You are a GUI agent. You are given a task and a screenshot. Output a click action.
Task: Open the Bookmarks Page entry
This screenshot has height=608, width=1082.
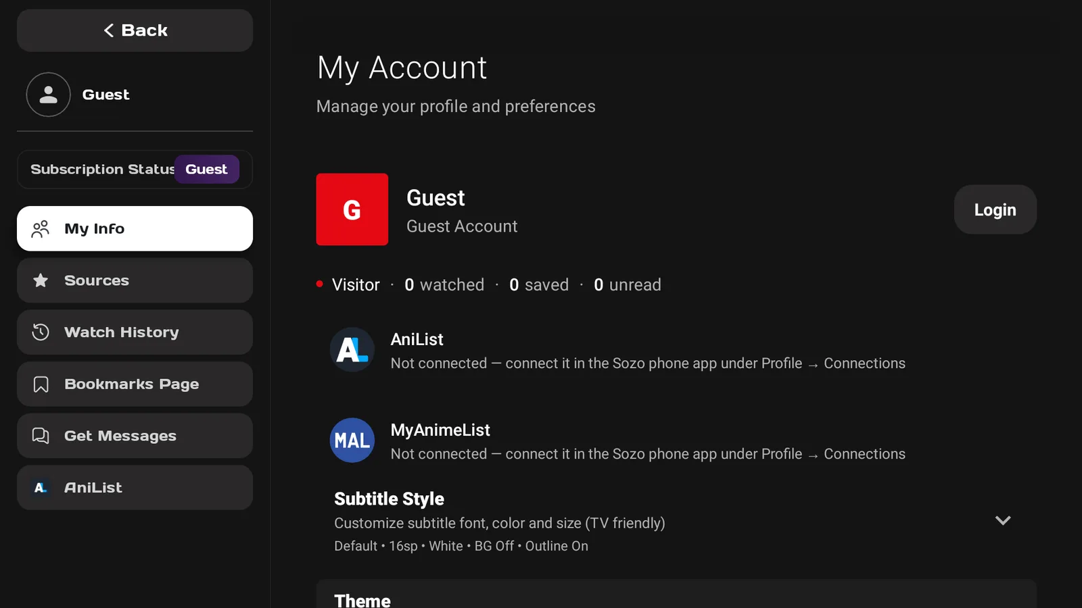pyautogui.click(x=135, y=384)
